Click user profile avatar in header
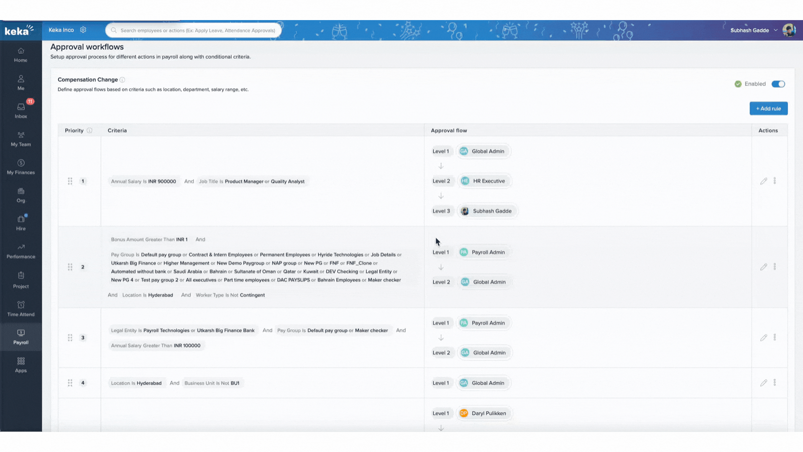The height and width of the screenshot is (452, 803). click(789, 30)
